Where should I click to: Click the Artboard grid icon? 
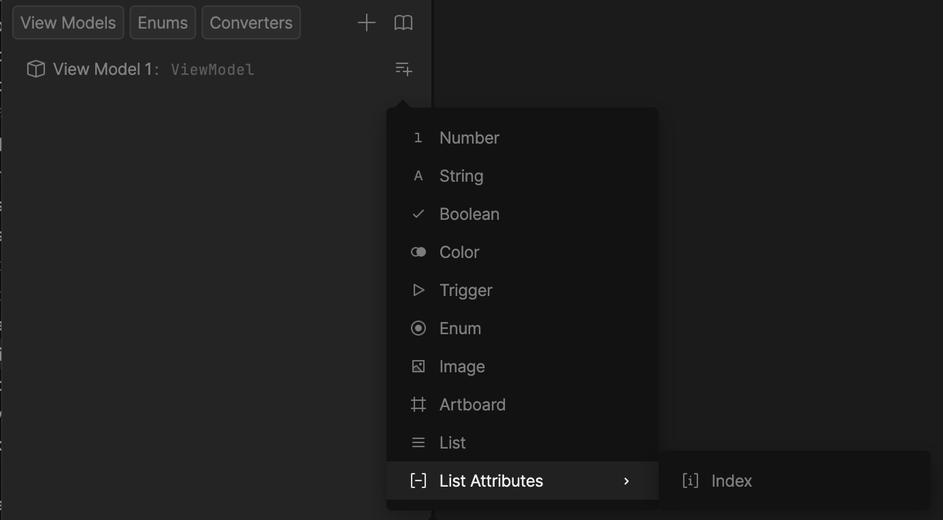point(418,405)
